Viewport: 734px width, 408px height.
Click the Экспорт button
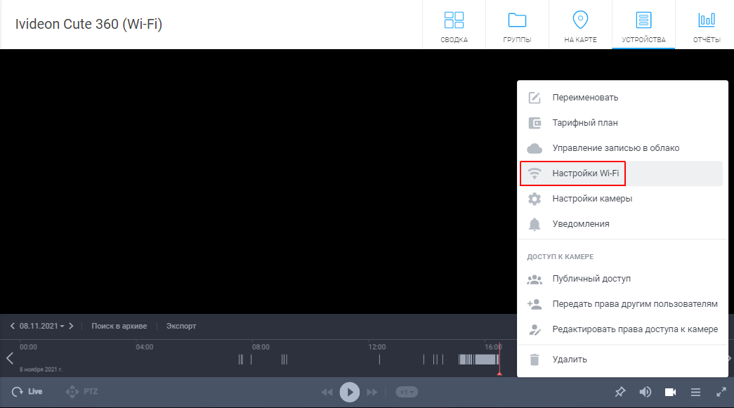click(181, 326)
